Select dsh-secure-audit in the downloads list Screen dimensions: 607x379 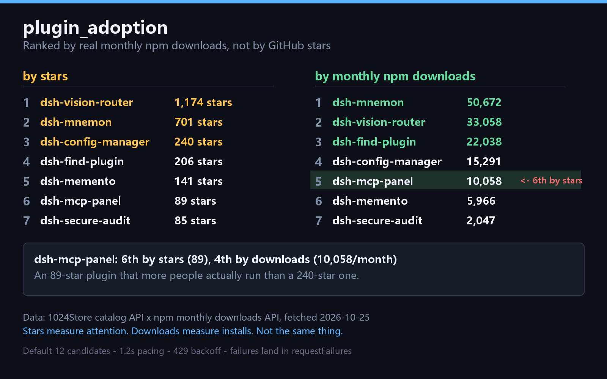pos(377,221)
